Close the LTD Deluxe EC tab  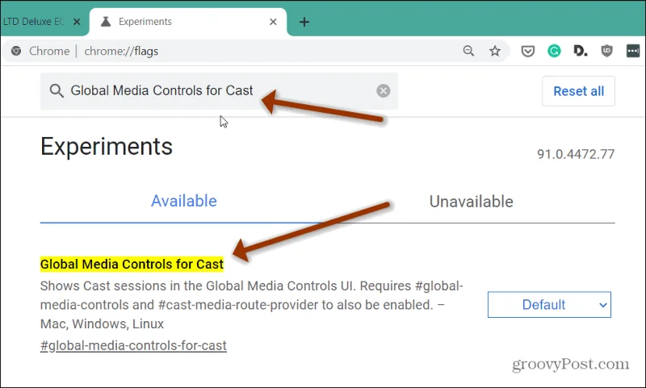[x=77, y=22]
